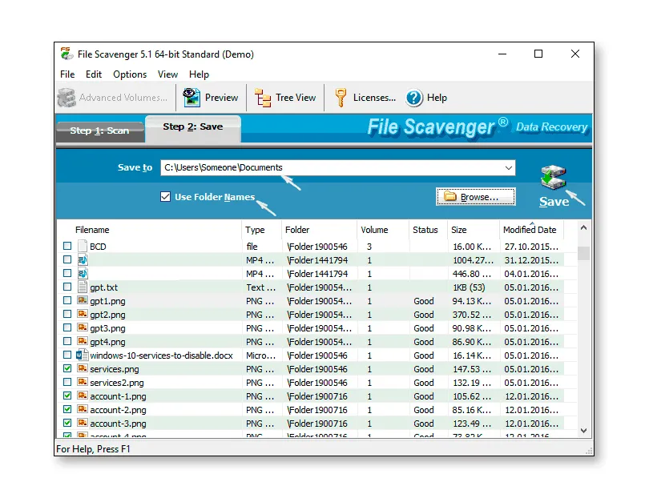Click the File Scavenger title bar app icon
The height and width of the screenshot is (498, 649).
pyautogui.click(x=67, y=54)
